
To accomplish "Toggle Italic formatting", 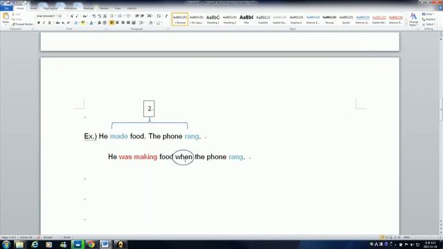I will tap(44, 23).
